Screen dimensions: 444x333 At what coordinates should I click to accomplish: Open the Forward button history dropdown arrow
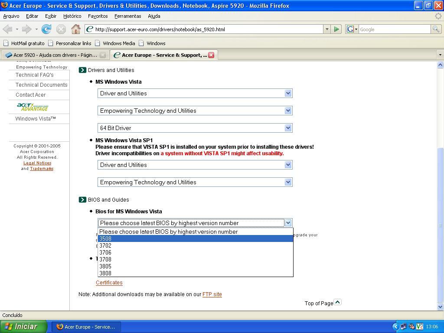coord(36,29)
